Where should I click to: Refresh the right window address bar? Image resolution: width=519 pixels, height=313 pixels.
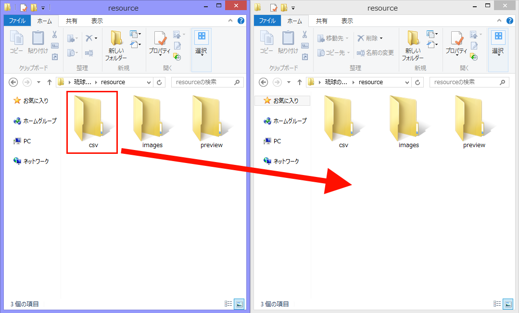point(418,82)
